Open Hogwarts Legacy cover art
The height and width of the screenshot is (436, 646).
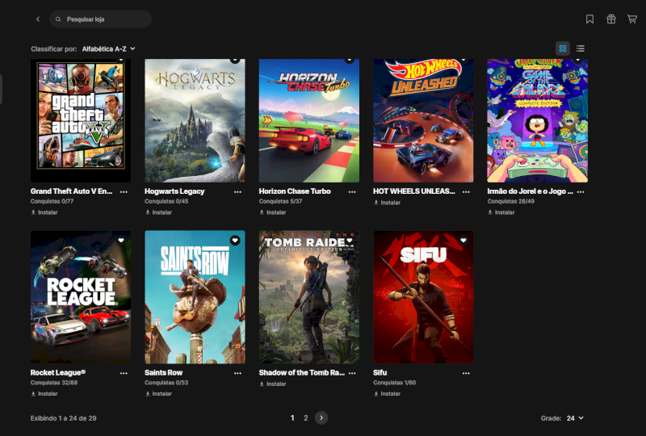pyautogui.click(x=195, y=120)
